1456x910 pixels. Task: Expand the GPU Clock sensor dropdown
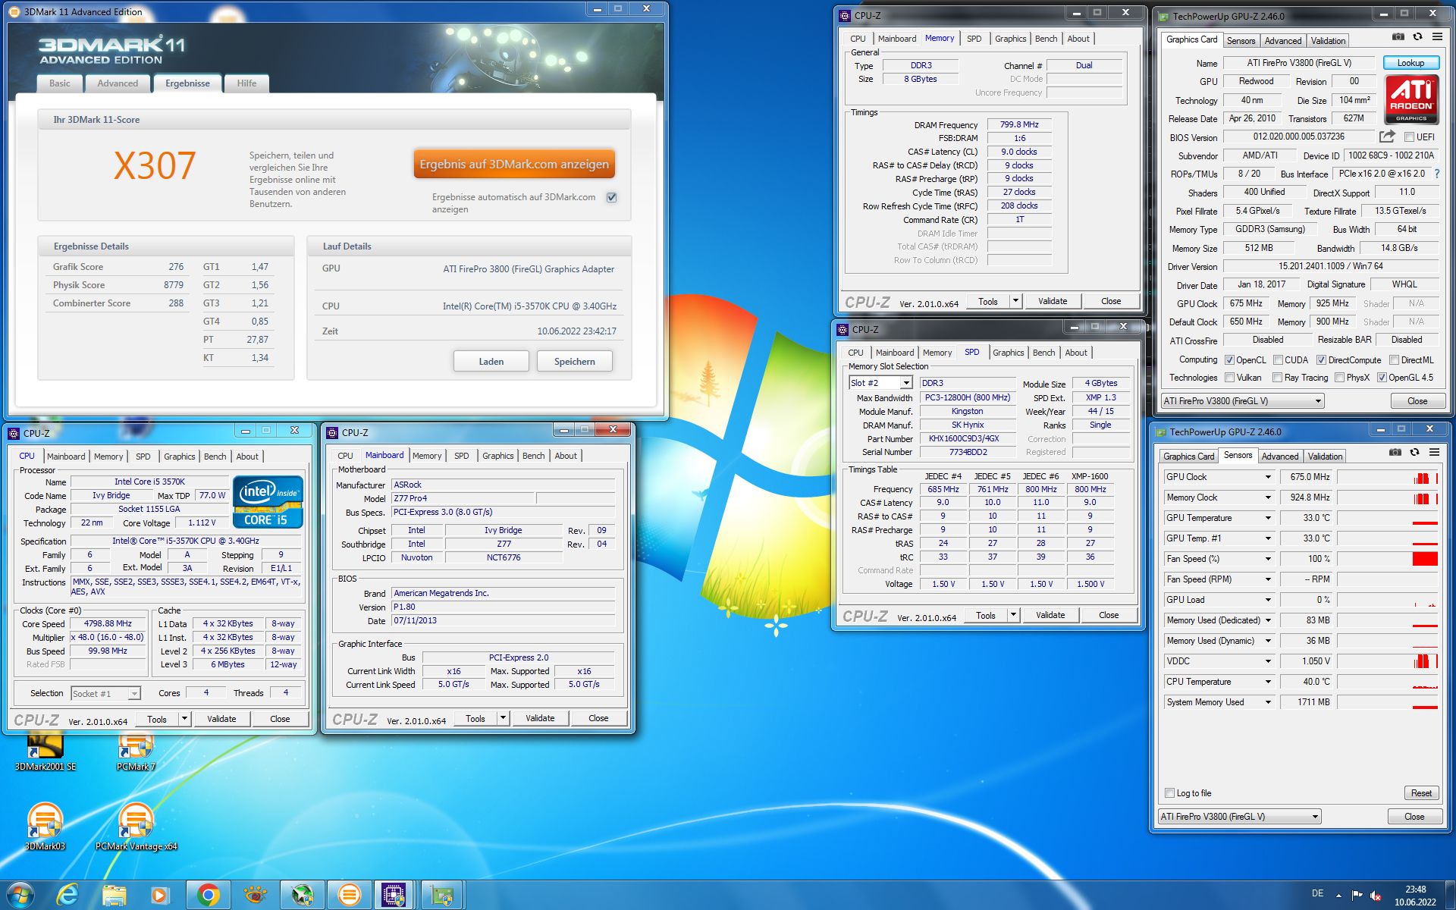1267,477
